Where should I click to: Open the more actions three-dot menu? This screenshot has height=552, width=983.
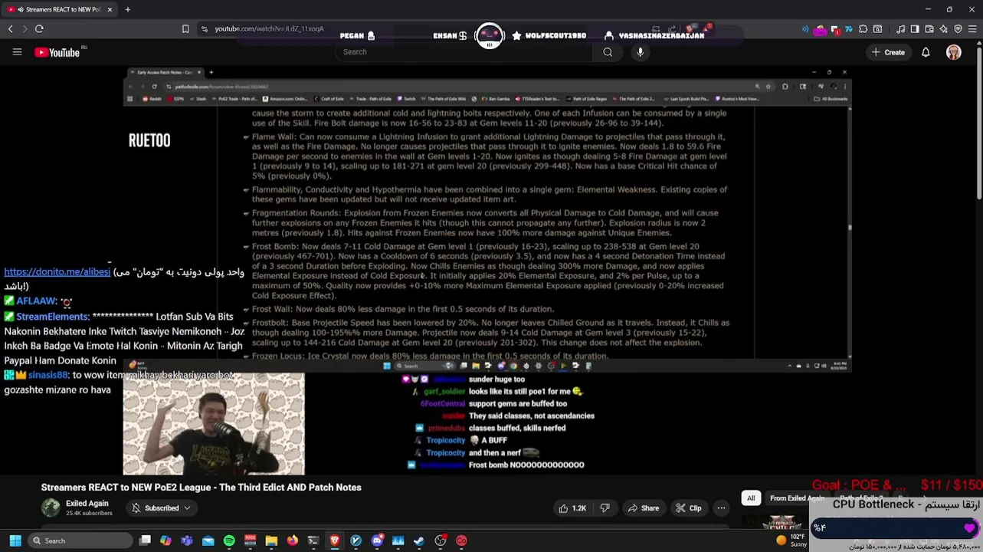click(x=721, y=508)
